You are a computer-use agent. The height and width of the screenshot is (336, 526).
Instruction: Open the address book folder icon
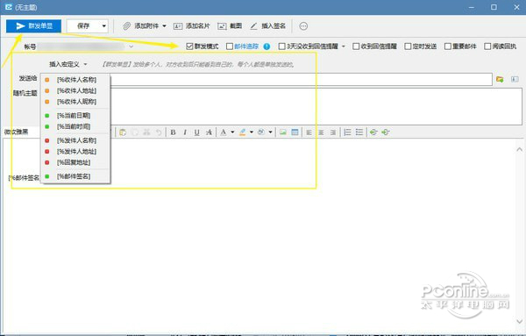point(500,79)
